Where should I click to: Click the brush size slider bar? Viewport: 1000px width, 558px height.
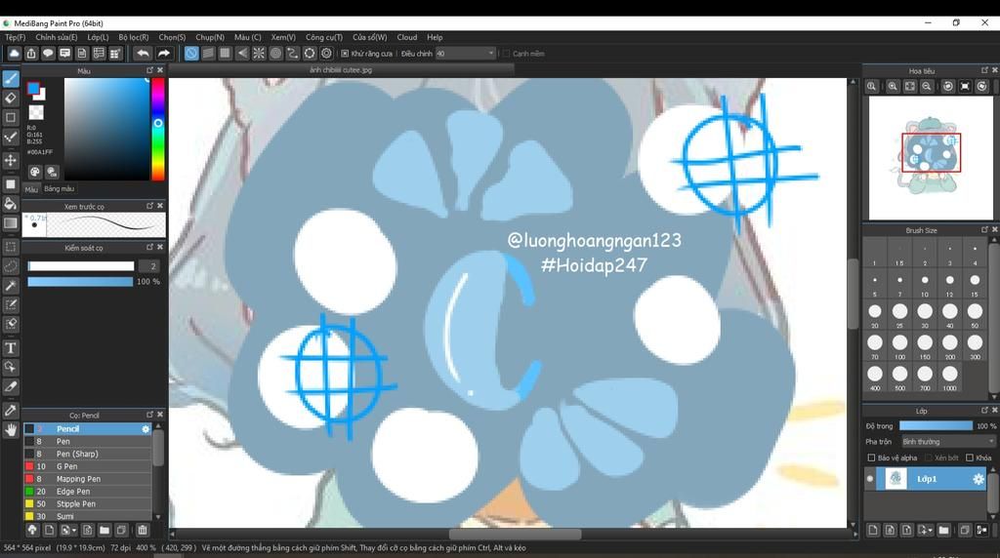click(x=81, y=266)
